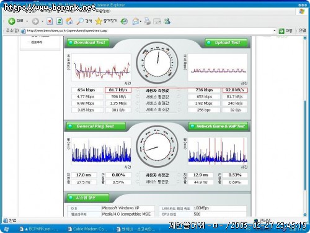This screenshot has height=233, width=310.
Task: Click the upload speed graph
Action: coord(218,68)
